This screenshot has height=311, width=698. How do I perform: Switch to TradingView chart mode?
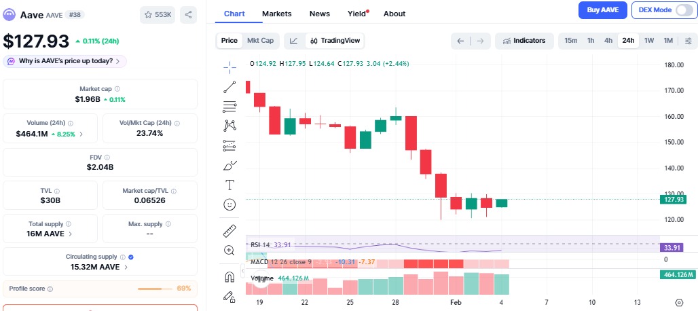[335, 41]
